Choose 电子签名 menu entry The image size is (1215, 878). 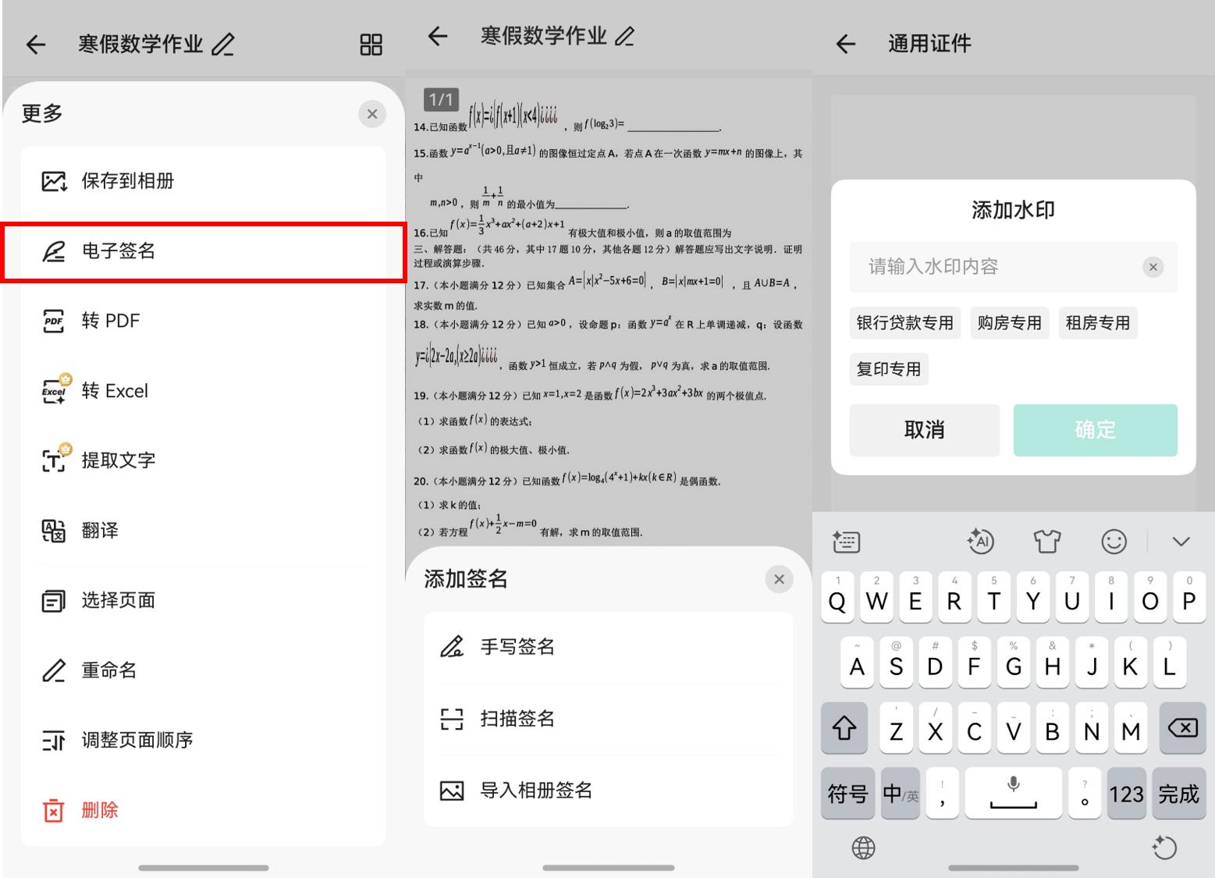(203, 251)
